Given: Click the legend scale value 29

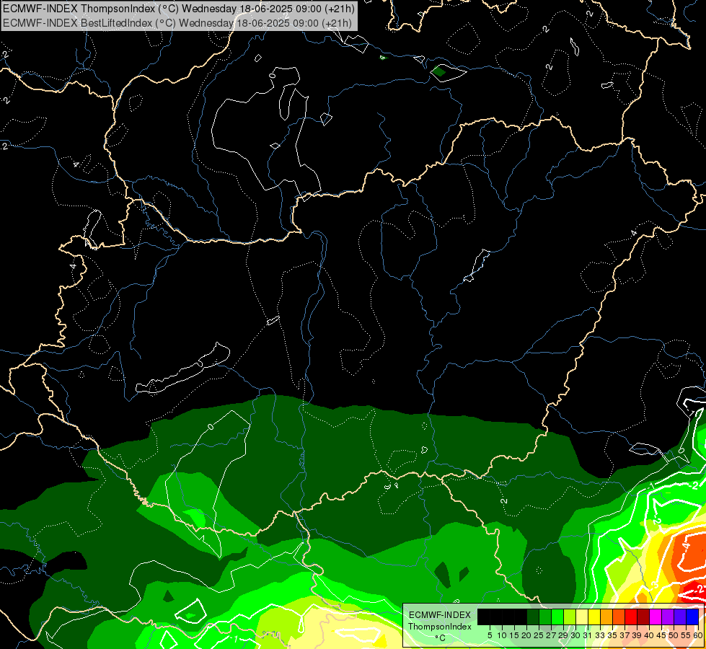Looking at the screenshot, I should coord(564,635).
